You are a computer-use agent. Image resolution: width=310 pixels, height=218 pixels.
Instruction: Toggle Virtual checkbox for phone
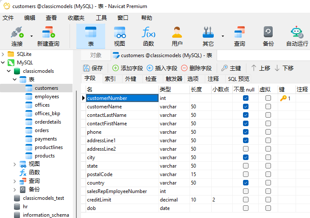(x=268, y=132)
